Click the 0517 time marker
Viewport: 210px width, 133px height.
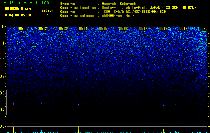(x=143, y=29)
